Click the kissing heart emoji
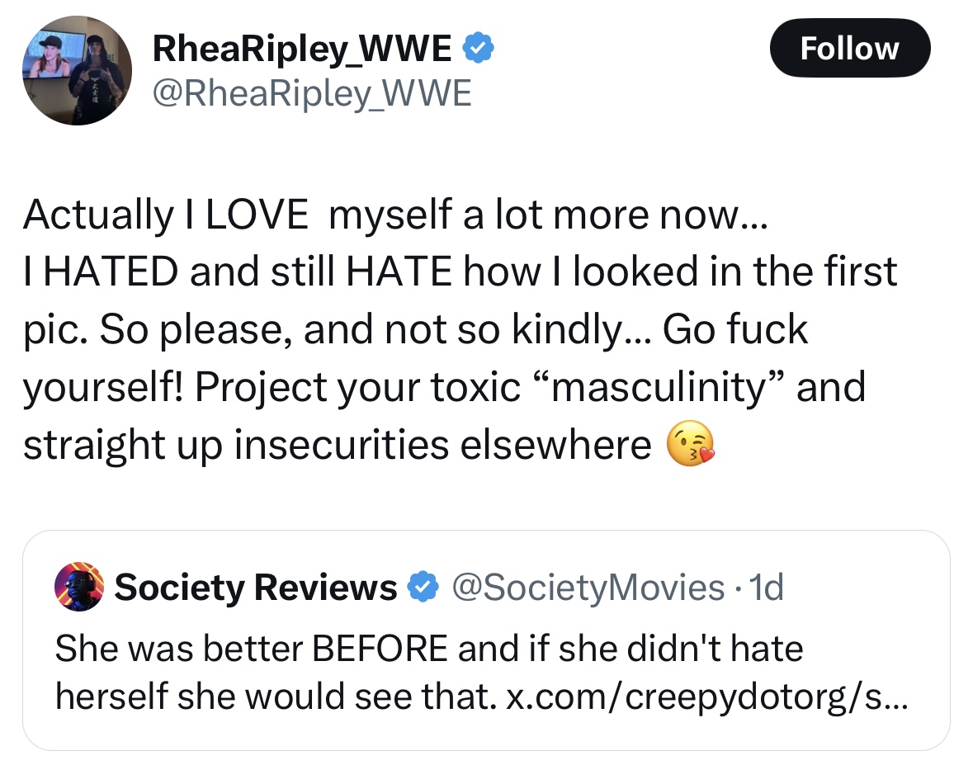This screenshot has height=784, width=973. [x=690, y=446]
